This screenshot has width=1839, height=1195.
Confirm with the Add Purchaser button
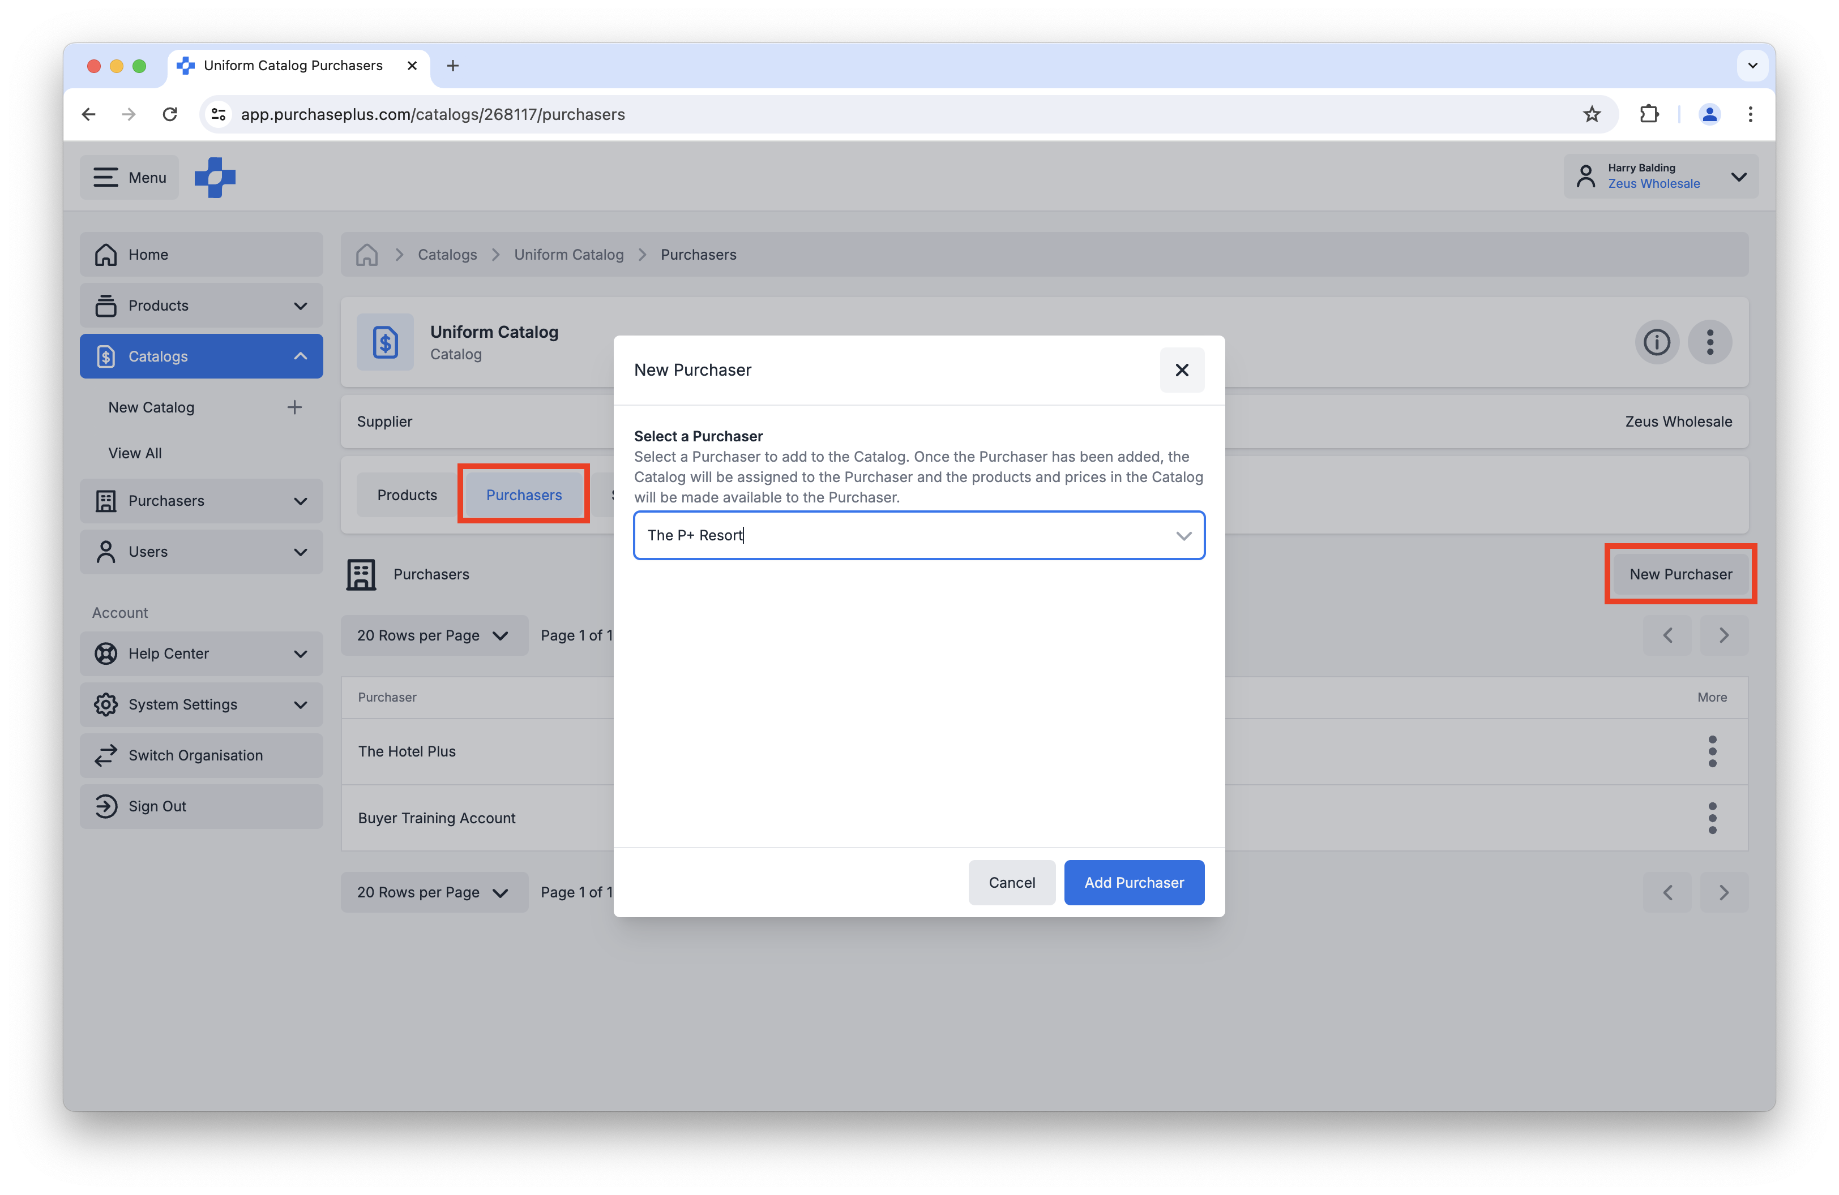tap(1134, 882)
